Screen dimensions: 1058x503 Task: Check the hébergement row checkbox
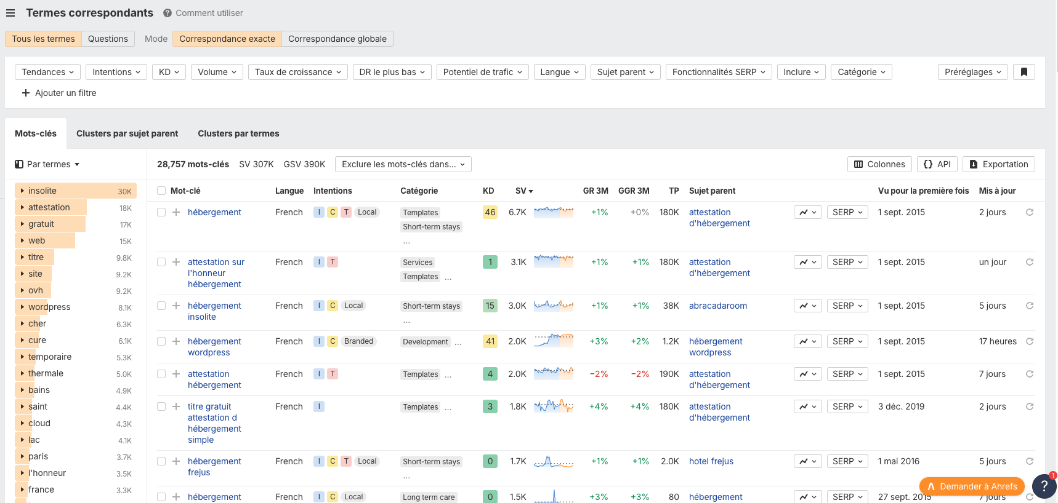coord(161,212)
